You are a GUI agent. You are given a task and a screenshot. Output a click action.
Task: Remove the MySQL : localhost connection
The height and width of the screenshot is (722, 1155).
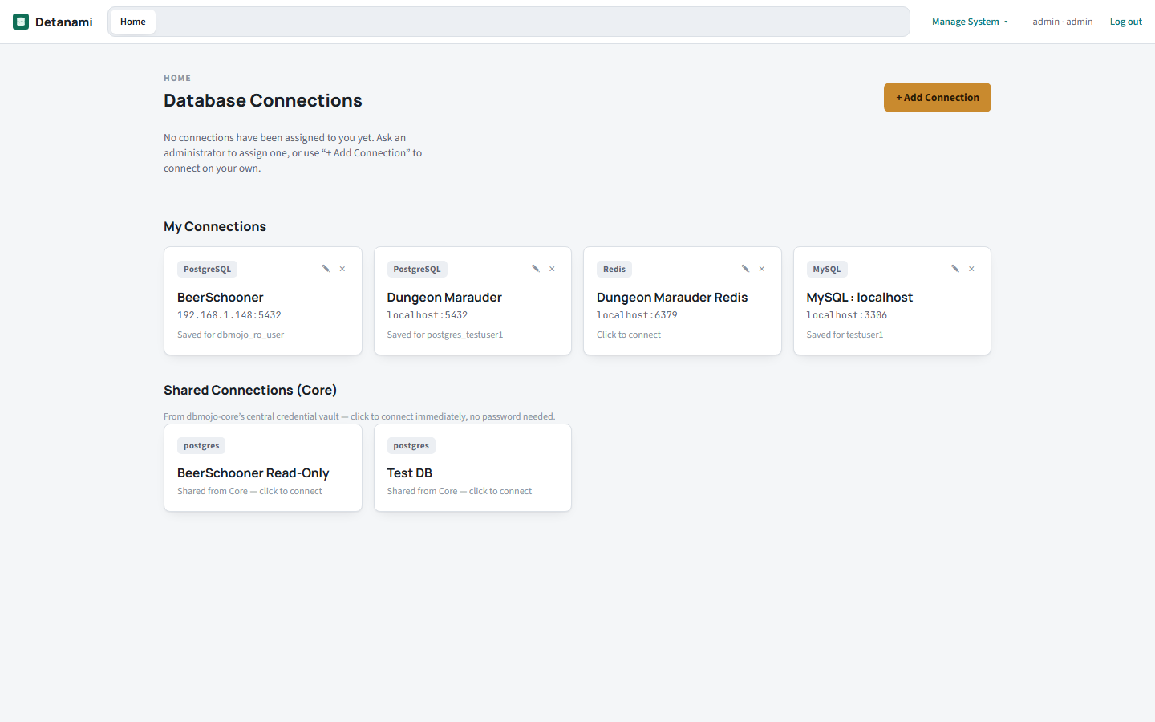tap(971, 269)
